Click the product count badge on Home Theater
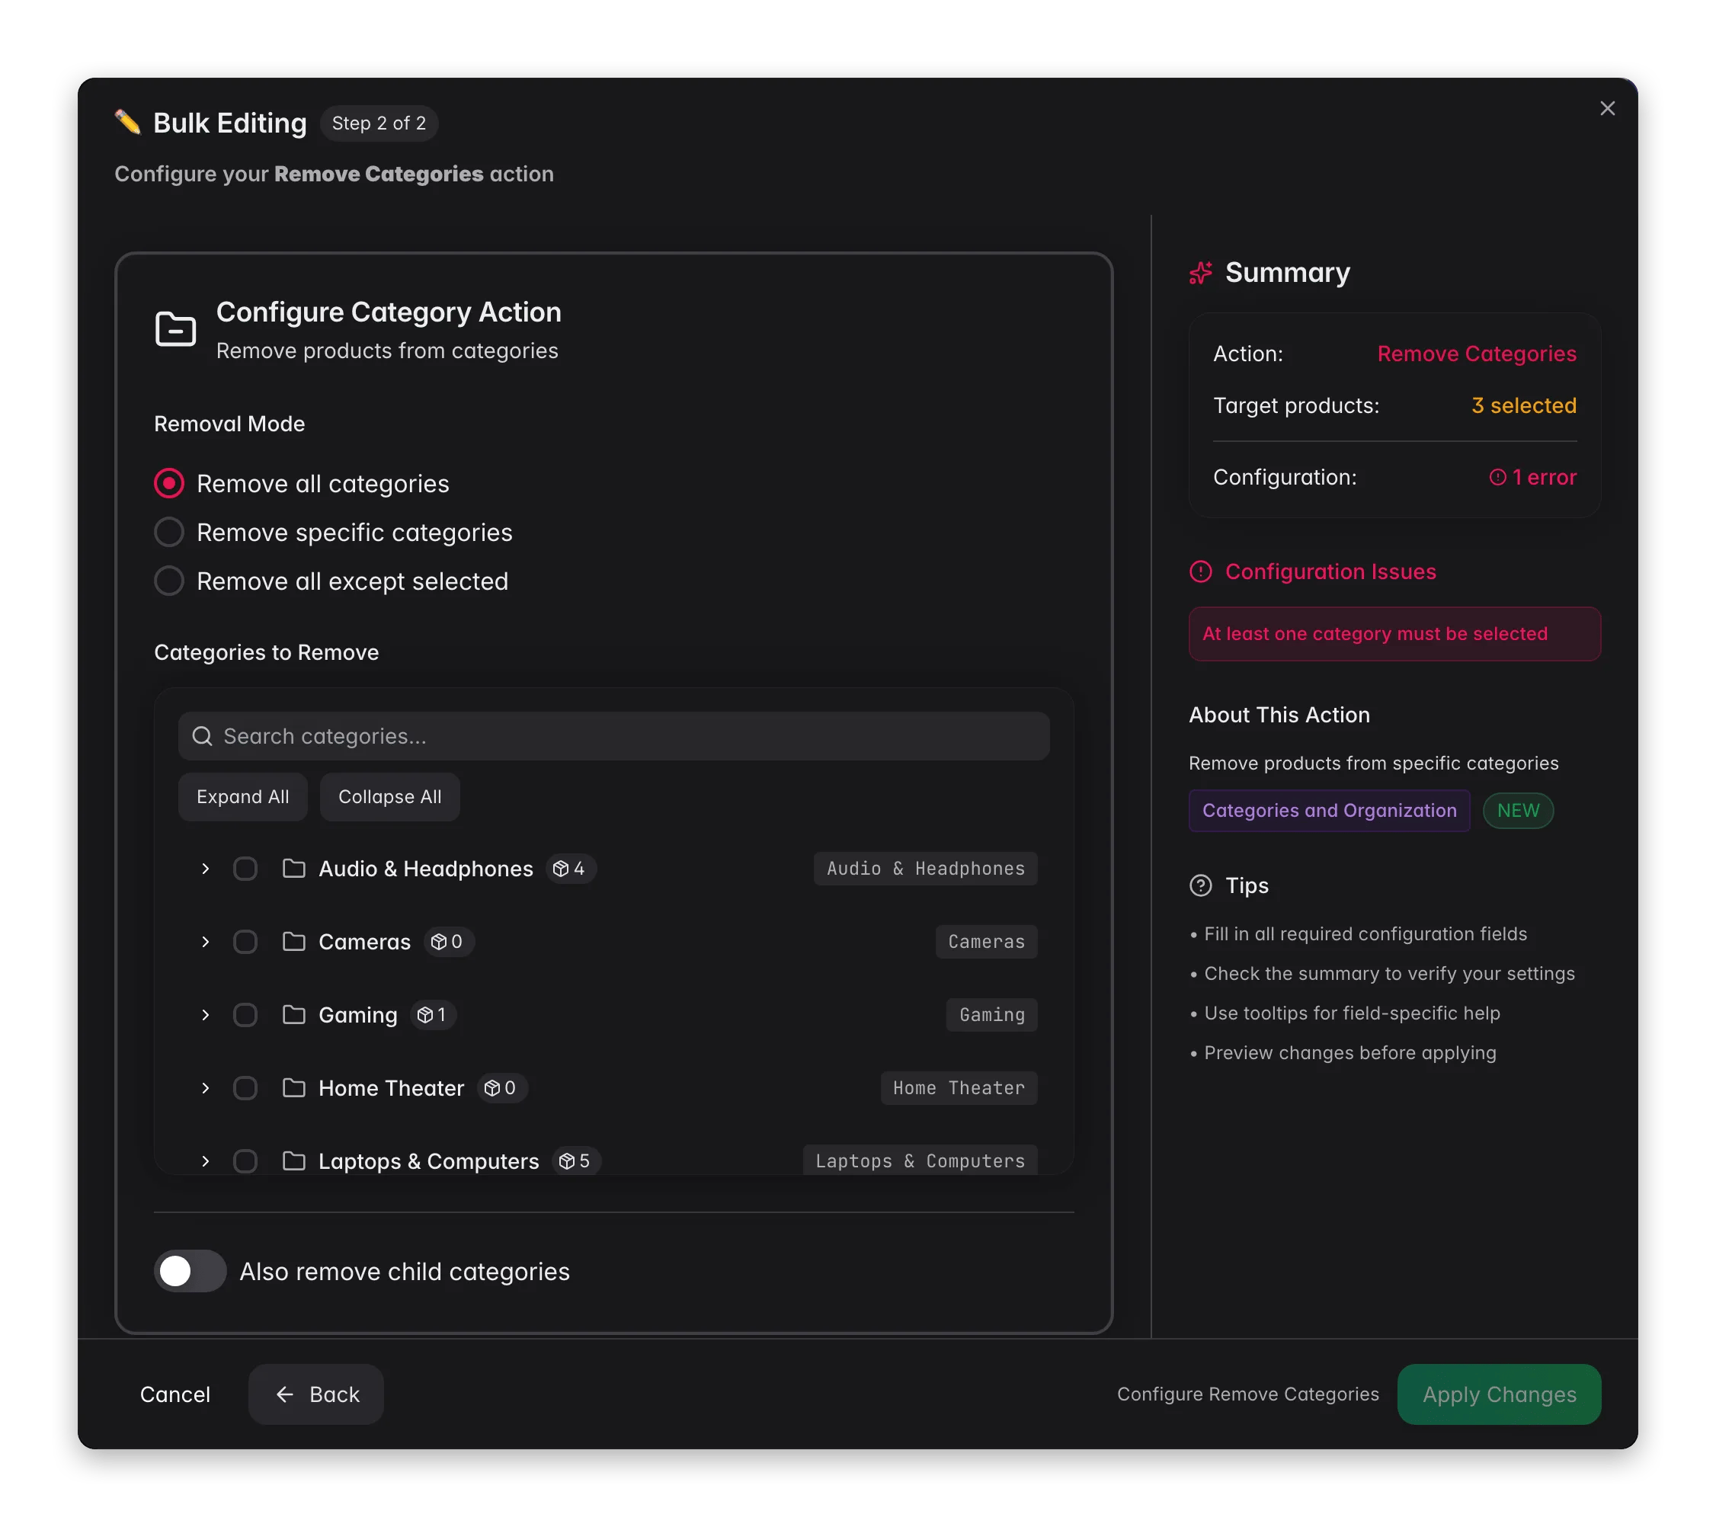The height and width of the screenshot is (1527, 1716). [502, 1087]
